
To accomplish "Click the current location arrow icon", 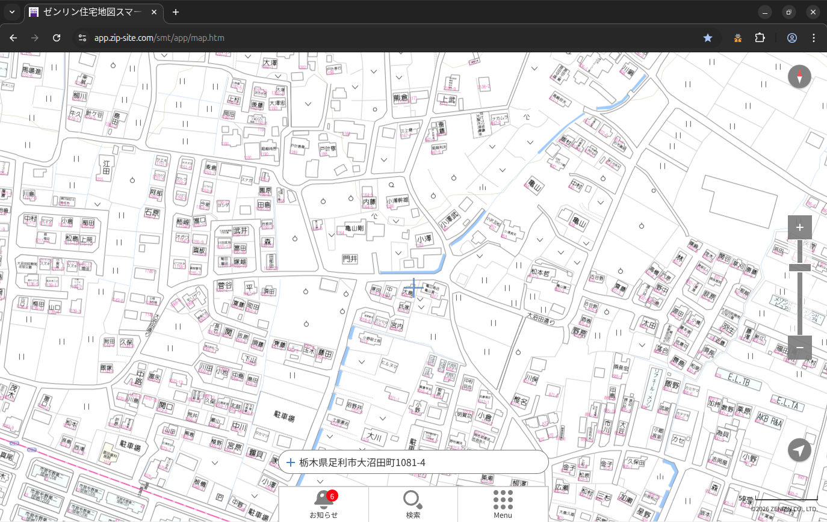I will click(x=799, y=450).
